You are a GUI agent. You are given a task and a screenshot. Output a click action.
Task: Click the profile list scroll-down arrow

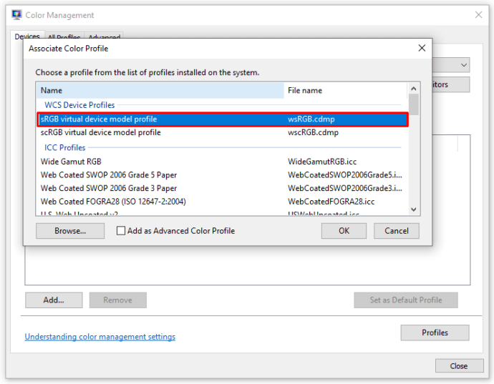(x=413, y=208)
